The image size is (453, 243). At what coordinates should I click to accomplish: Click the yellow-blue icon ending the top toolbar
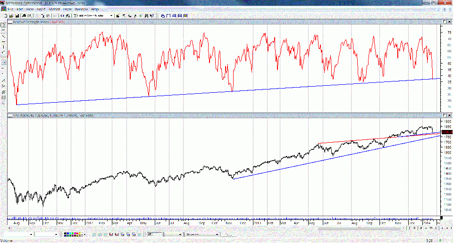(185, 16)
